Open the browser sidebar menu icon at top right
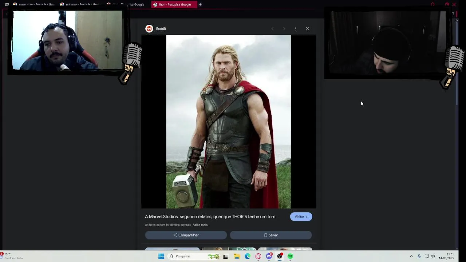466x262 pixels. [x=453, y=14]
